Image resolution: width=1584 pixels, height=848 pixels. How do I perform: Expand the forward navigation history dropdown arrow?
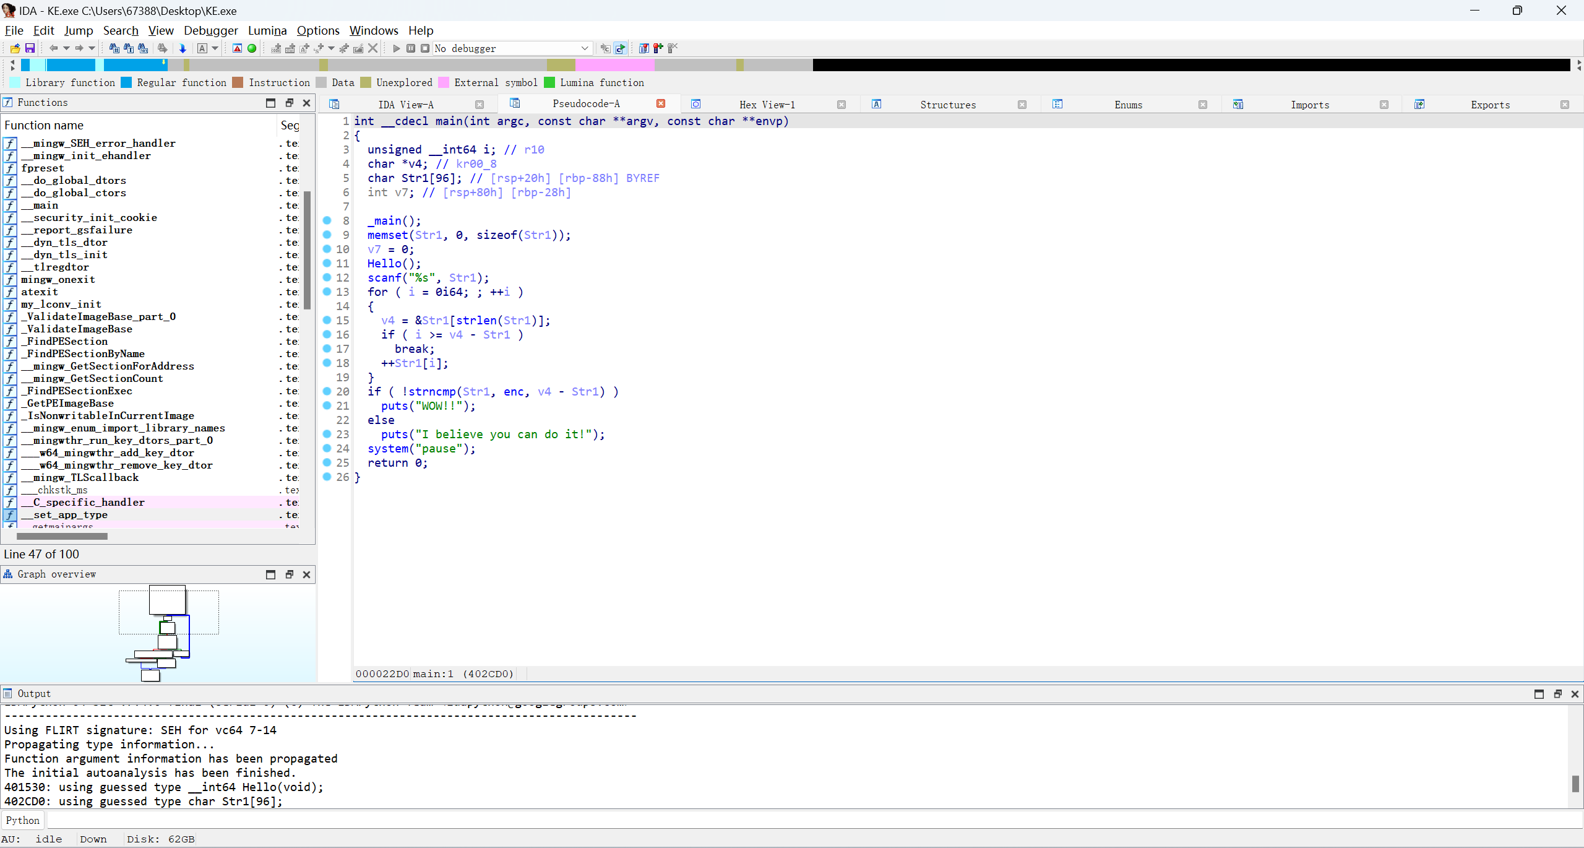tap(92, 48)
